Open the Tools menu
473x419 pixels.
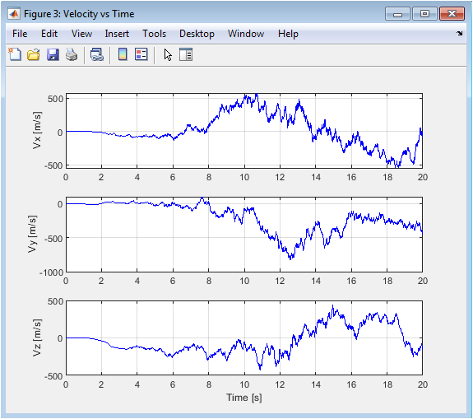pyautogui.click(x=154, y=34)
